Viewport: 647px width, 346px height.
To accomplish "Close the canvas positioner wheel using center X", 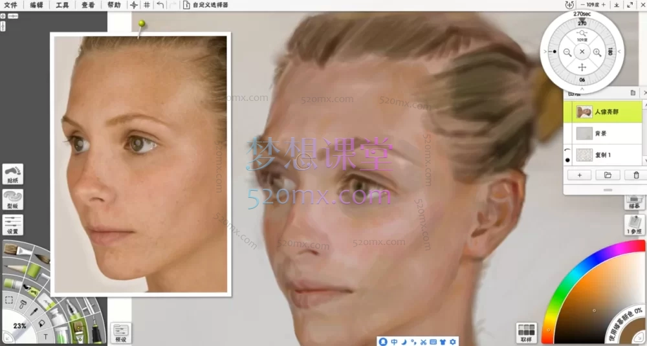I will pyautogui.click(x=582, y=52).
